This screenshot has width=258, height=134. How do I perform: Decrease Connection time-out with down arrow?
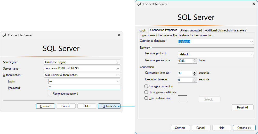[x=195, y=74]
